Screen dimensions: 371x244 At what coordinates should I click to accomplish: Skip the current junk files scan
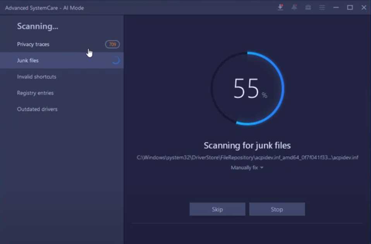pyautogui.click(x=217, y=209)
